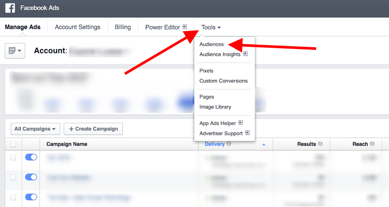The height and width of the screenshot is (207, 389).
Task: Click the Reach column info icon
Action: [x=372, y=144]
